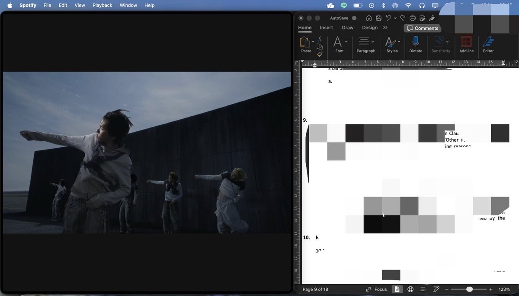Open the Draw ribbon tab
Image resolution: width=519 pixels, height=296 pixels.
click(348, 28)
